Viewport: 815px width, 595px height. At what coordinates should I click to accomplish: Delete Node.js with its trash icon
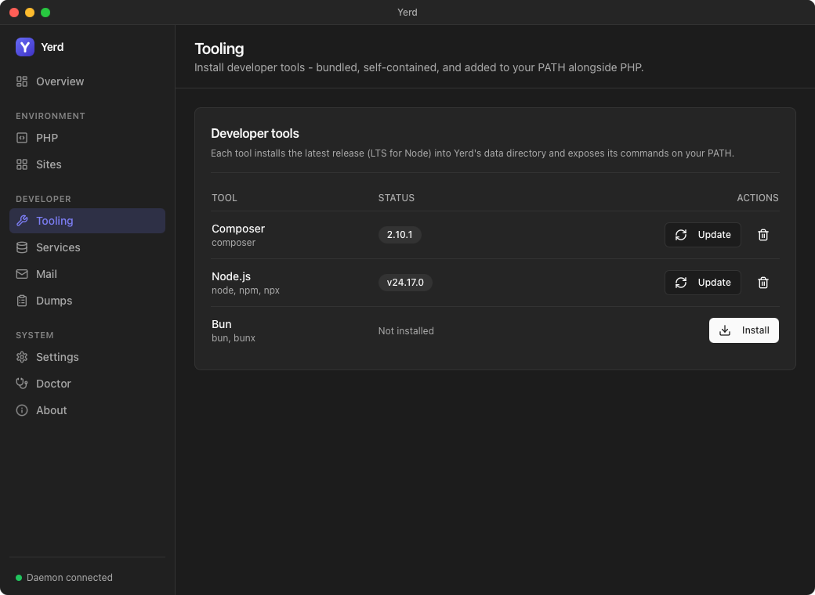(763, 283)
